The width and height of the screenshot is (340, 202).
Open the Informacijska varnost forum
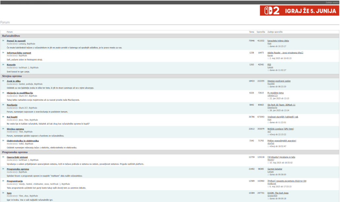(19, 53)
